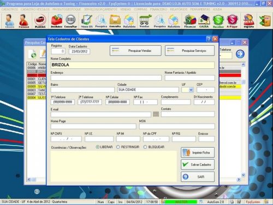Click the Relatório icon before Finanças
Viewport: 273px width, 205px height.
(x=174, y=21)
